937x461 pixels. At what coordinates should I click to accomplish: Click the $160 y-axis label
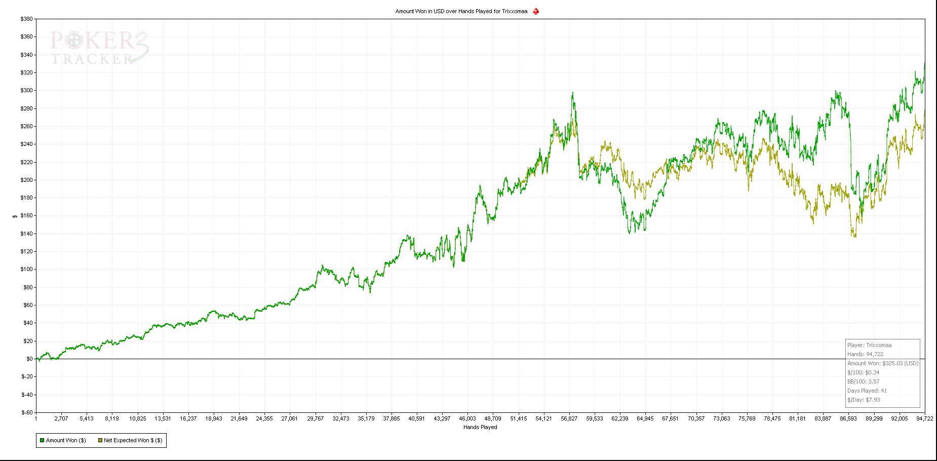(26, 216)
